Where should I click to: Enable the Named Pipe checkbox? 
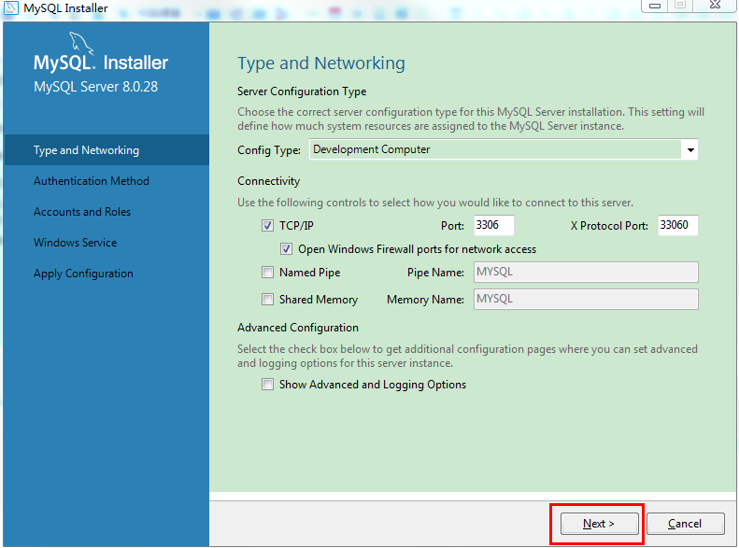pyautogui.click(x=267, y=272)
